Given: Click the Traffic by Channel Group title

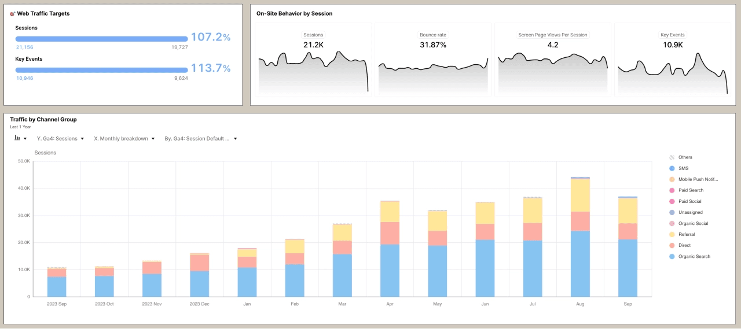Looking at the screenshot, I should (x=43, y=120).
